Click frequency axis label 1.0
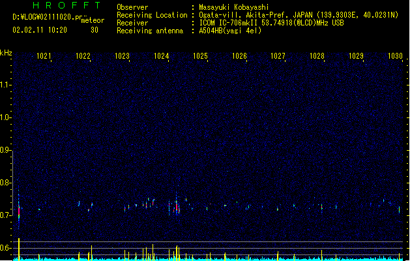The image size is (410, 261). (x=5, y=117)
